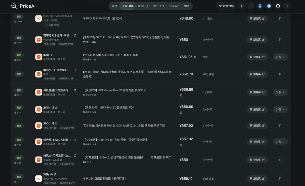Screen dimensions: 305x186
Task: Expand the 3 条 dropdown for 皮特小铺
Action: coord(280,110)
